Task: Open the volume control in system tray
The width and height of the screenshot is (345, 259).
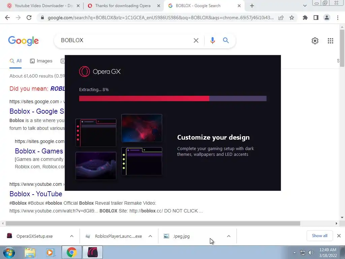Action: pyautogui.click(x=311, y=253)
